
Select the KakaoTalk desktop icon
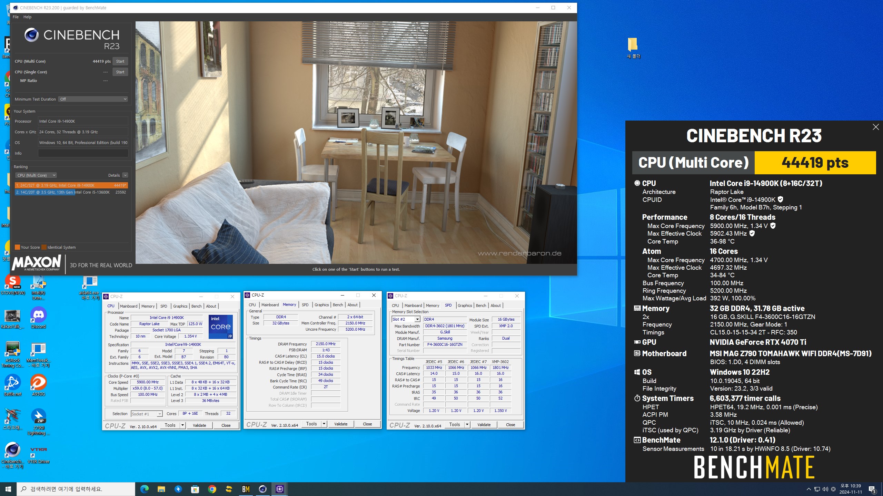coord(13,319)
